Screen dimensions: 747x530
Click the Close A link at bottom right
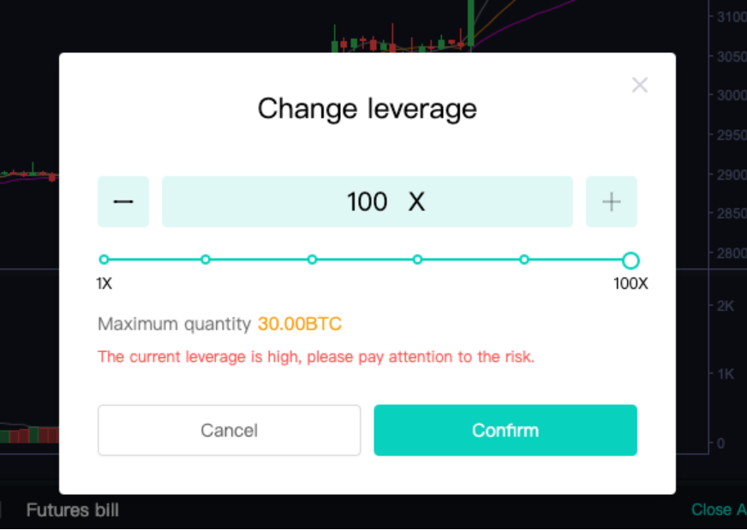718,509
